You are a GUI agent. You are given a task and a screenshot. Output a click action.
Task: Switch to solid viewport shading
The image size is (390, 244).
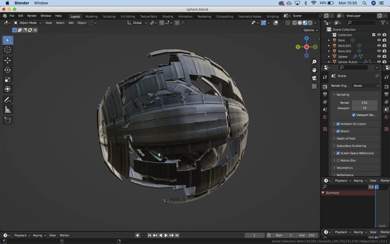point(300,23)
